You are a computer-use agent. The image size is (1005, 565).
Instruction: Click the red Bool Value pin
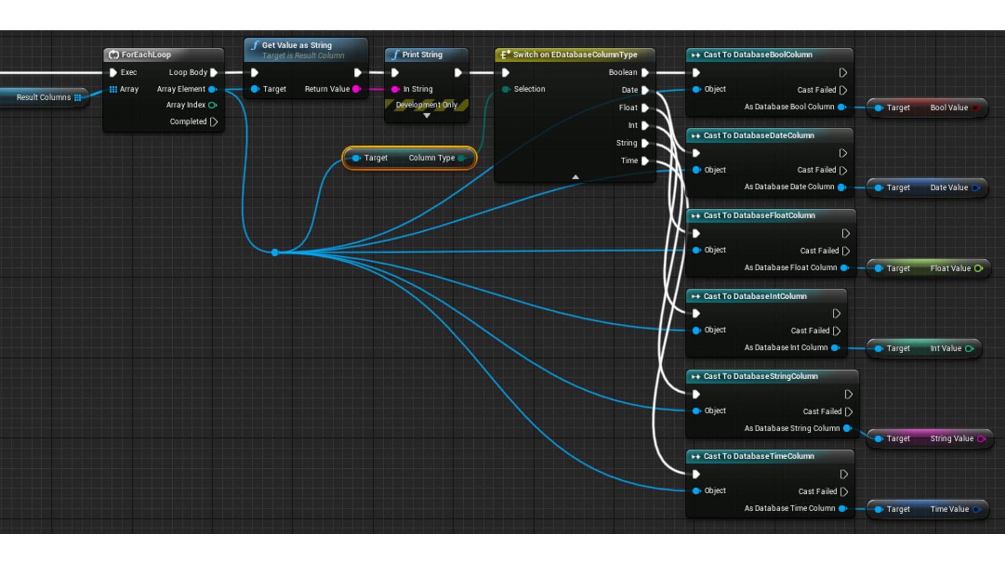tap(975, 108)
